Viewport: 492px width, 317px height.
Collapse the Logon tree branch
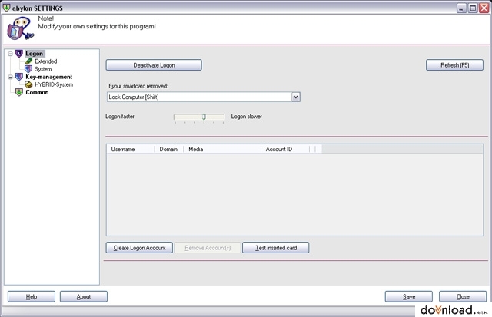pyautogui.click(x=10, y=54)
